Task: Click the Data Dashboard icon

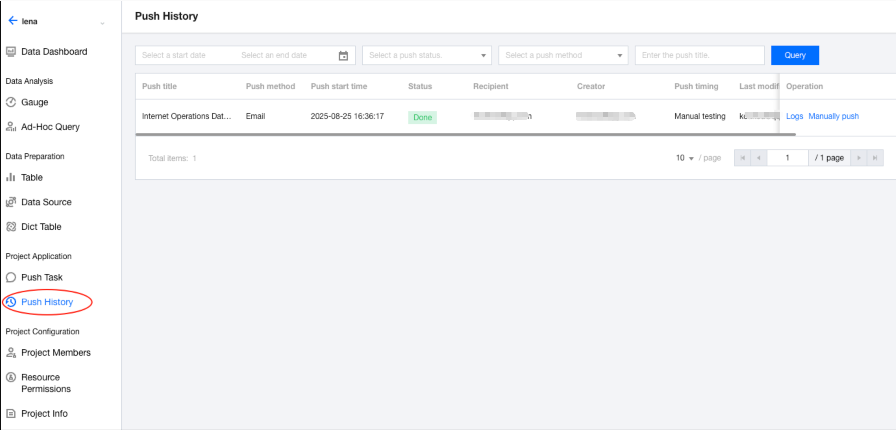Action: [x=11, y=52]
